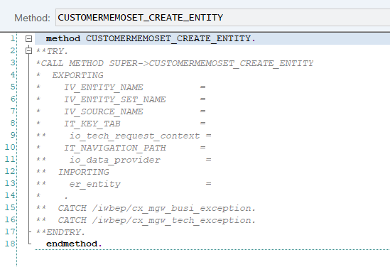Click the CATCH cx_mgw_busi_exception line
Screen dimensions: 390x267
(x=146, y=208)
